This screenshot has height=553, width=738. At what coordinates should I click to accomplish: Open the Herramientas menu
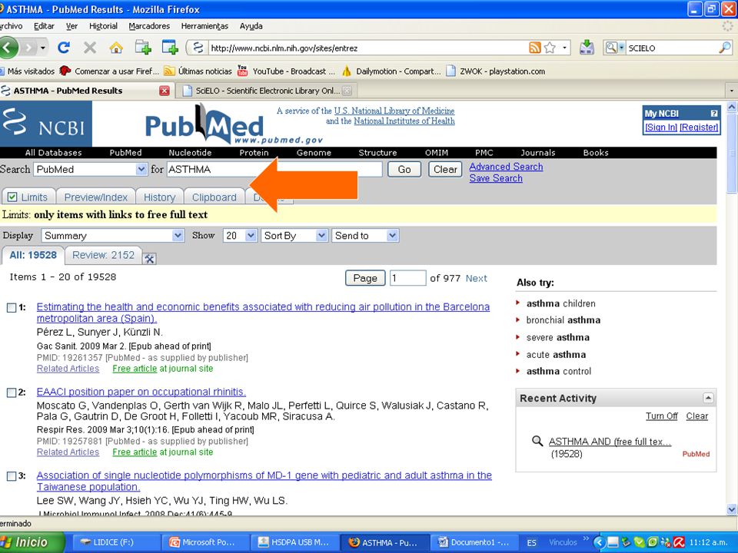coord(204,26)
